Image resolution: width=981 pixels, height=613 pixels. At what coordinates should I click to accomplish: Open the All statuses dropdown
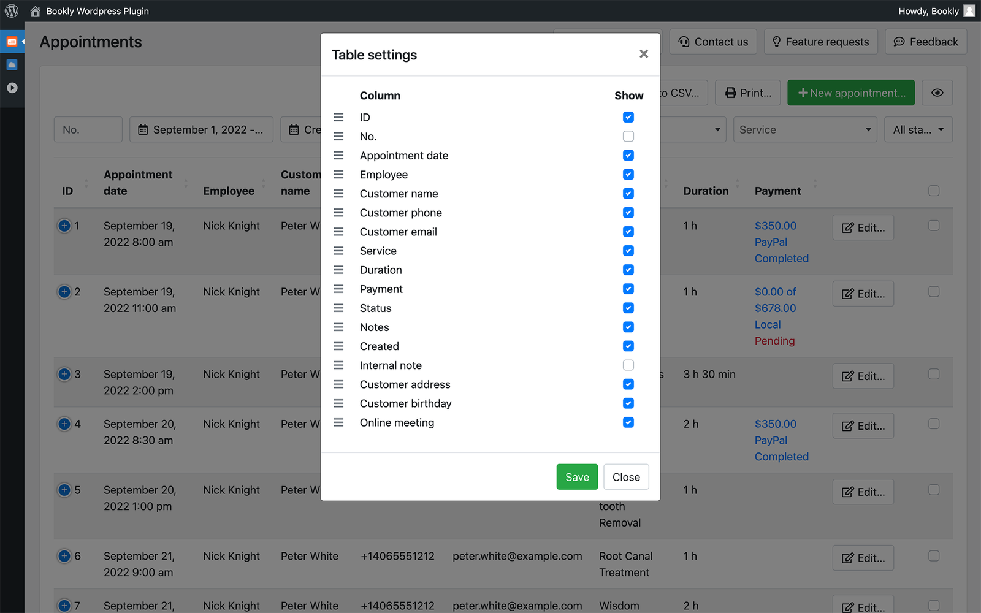[x=918, y=129]
